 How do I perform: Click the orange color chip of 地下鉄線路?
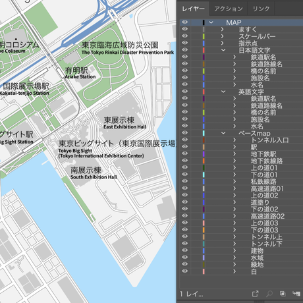pos(204,161)
